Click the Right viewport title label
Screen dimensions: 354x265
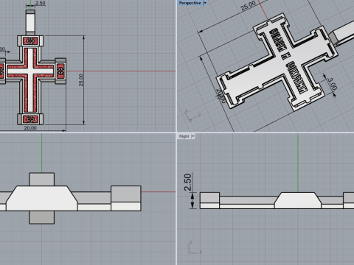click(x=184, y=136)
